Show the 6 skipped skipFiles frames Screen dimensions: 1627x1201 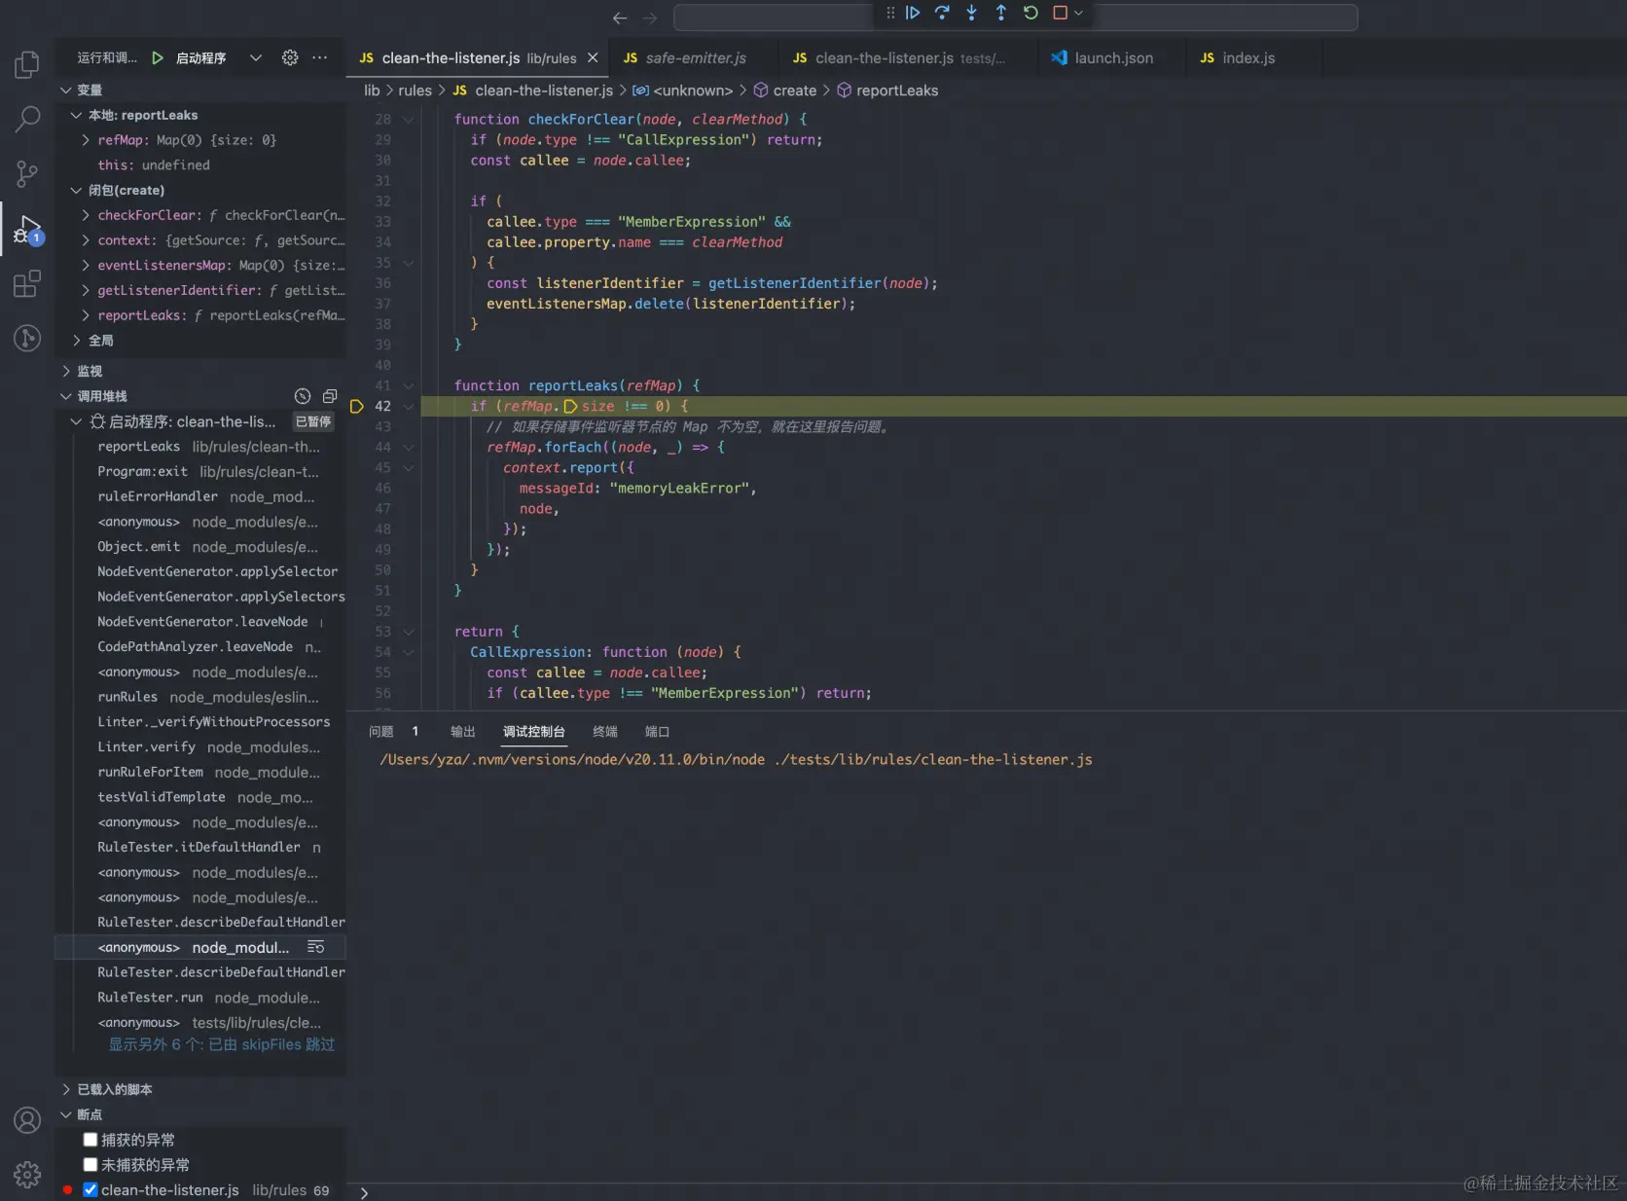coord(222,1044)
